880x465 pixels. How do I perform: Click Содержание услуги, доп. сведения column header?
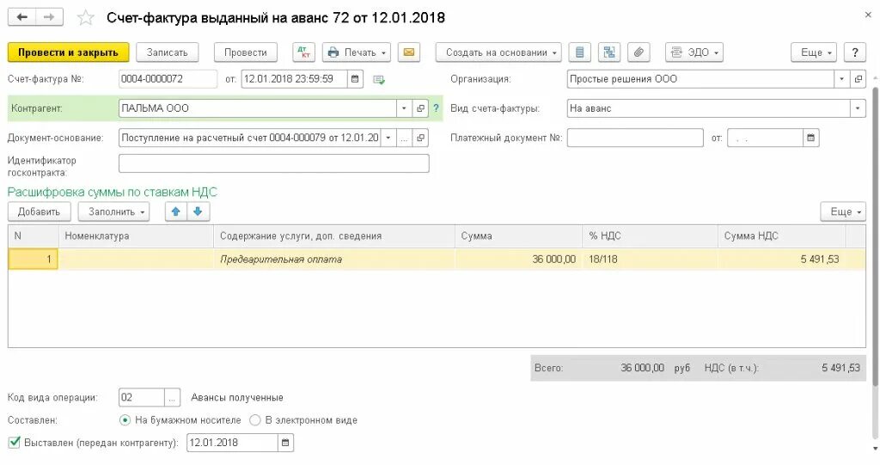334,236
